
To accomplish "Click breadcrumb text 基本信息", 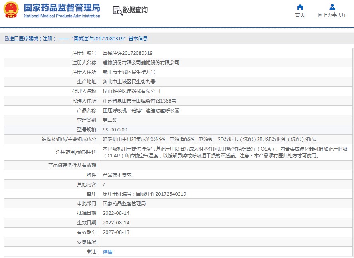I will [x=138, y=39].
